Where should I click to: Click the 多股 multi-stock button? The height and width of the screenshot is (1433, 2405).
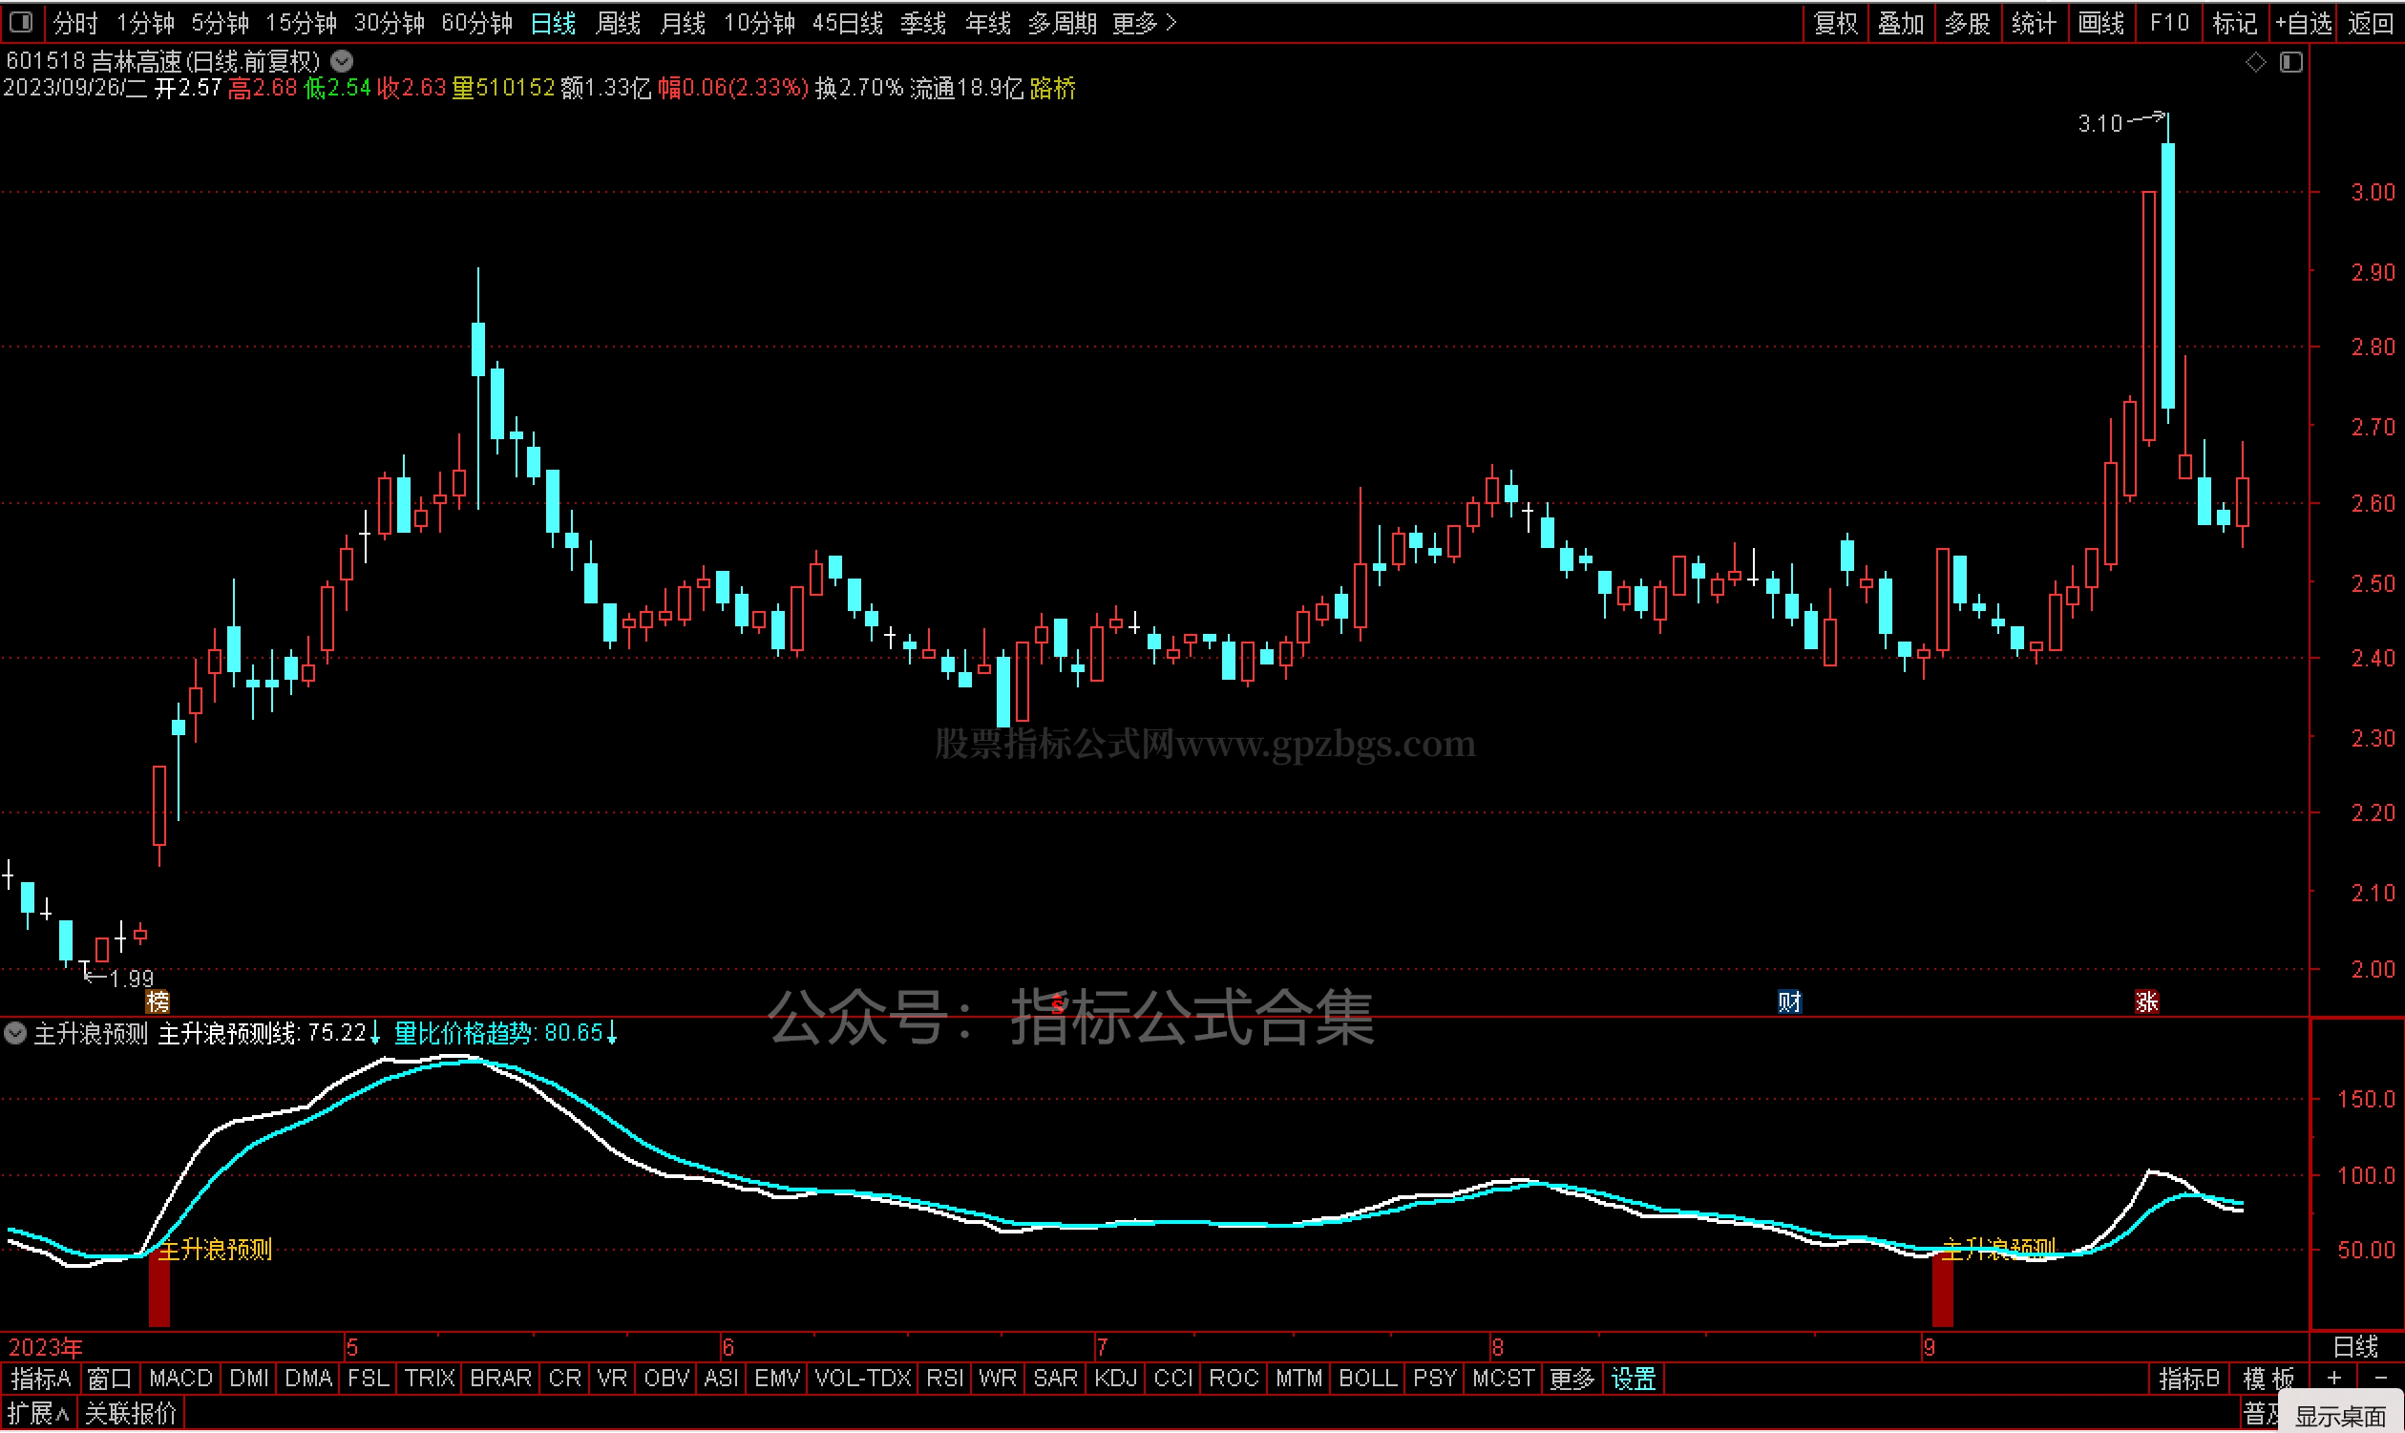pyautogui.click(x=1968, y=22)
